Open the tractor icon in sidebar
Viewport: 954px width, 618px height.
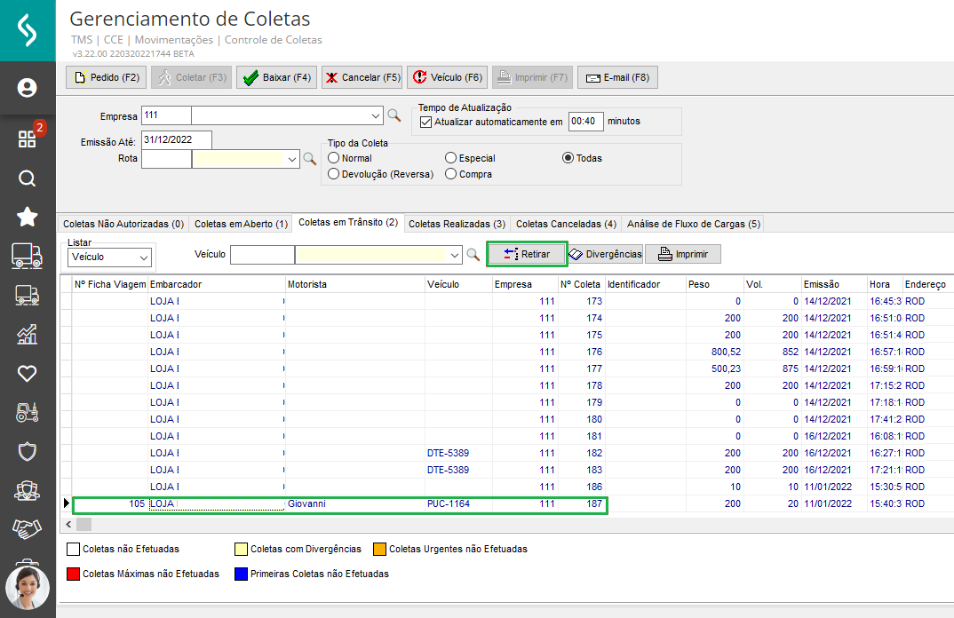[27, 412]
